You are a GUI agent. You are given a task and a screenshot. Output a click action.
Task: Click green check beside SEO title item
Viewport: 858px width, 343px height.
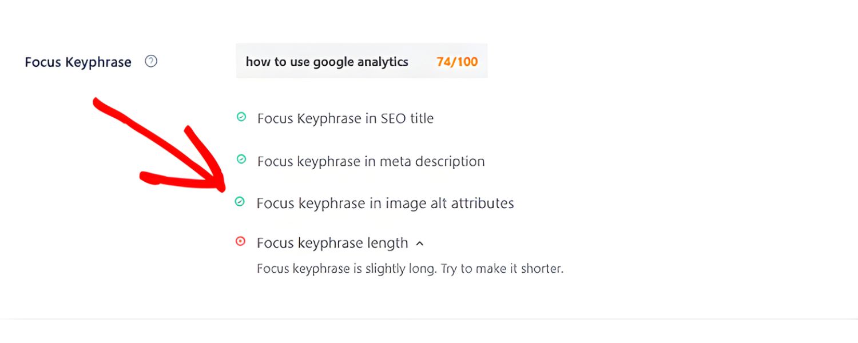click(241, 117)
